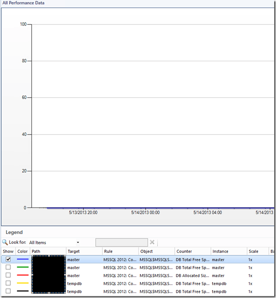This screenshot has height=298, width=276.
Task: Click the yellow color line swatch
Action: pyautogui.click(x=23, y=283)
